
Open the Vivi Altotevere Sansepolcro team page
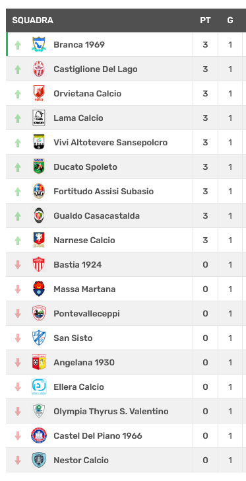[x=111, y=142]
